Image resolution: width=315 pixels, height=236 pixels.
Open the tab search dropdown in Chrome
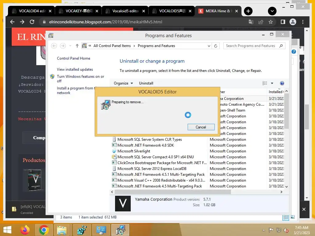pos(272,11)
